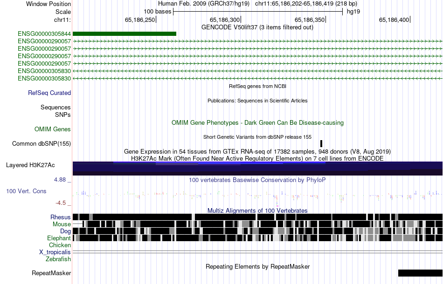Select the black dbSNP variant marker
The height and width of the screenshot is (284, 443).
(321, 143)
